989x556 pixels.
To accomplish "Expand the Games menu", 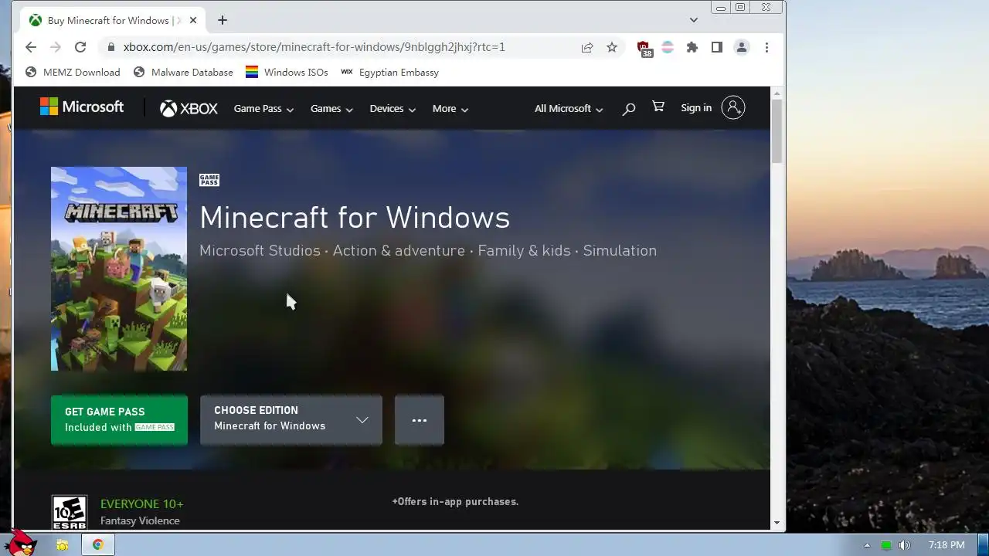I will click(331, 109).
